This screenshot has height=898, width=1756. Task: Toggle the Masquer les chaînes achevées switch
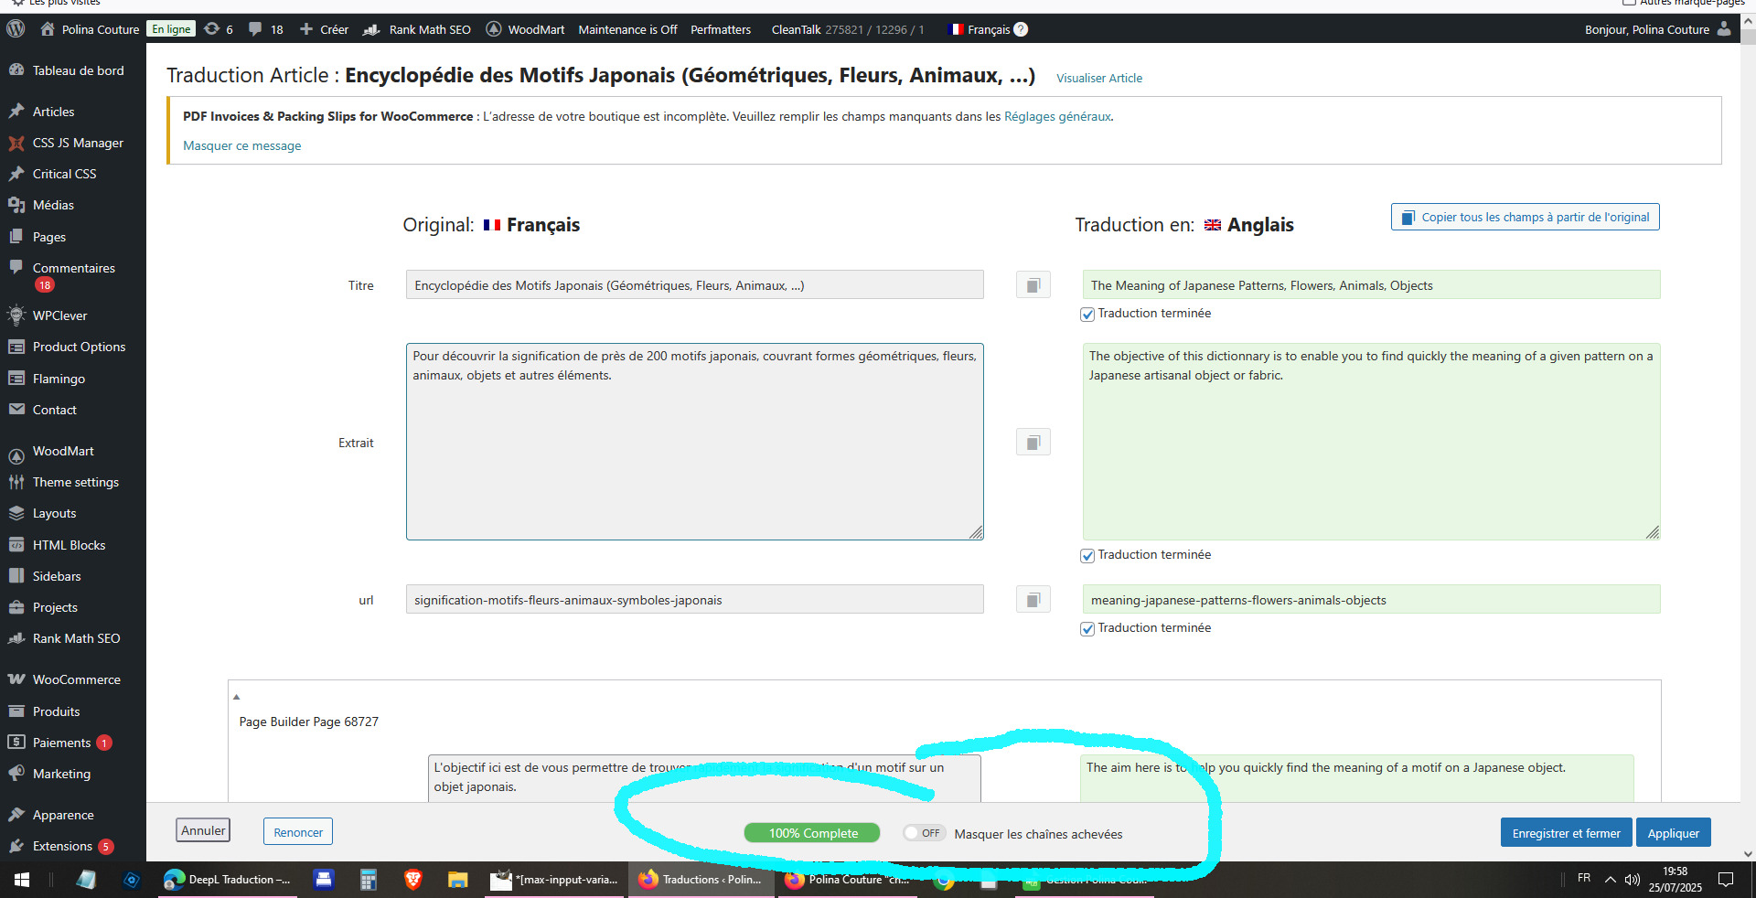(923, 833)
